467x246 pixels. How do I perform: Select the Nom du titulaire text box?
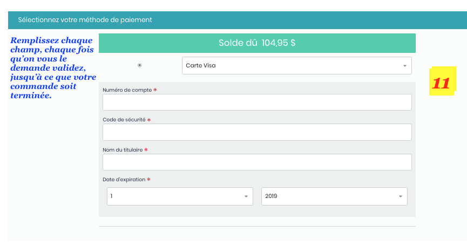tap(257, 162)
